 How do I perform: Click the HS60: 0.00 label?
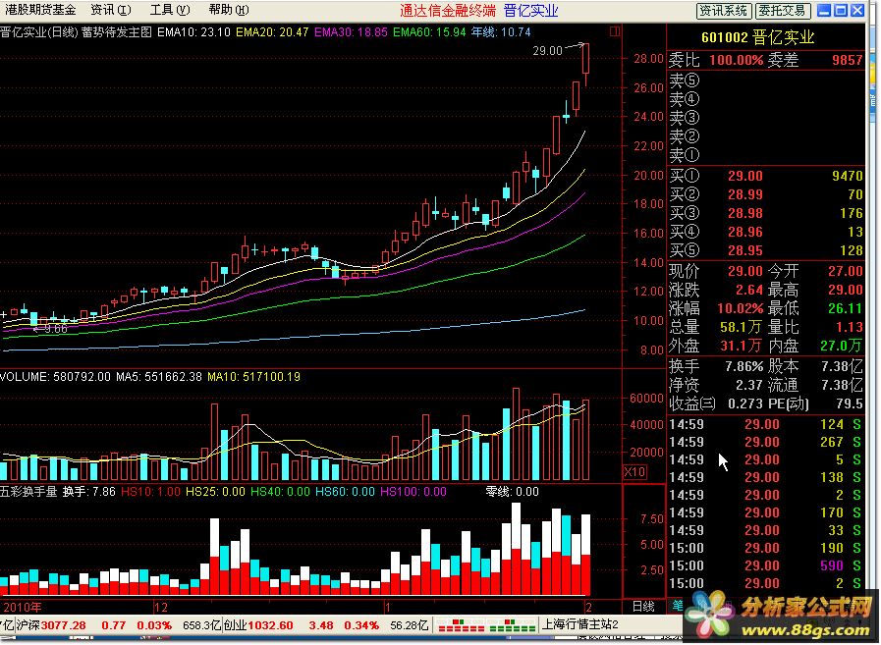(345, 492)
